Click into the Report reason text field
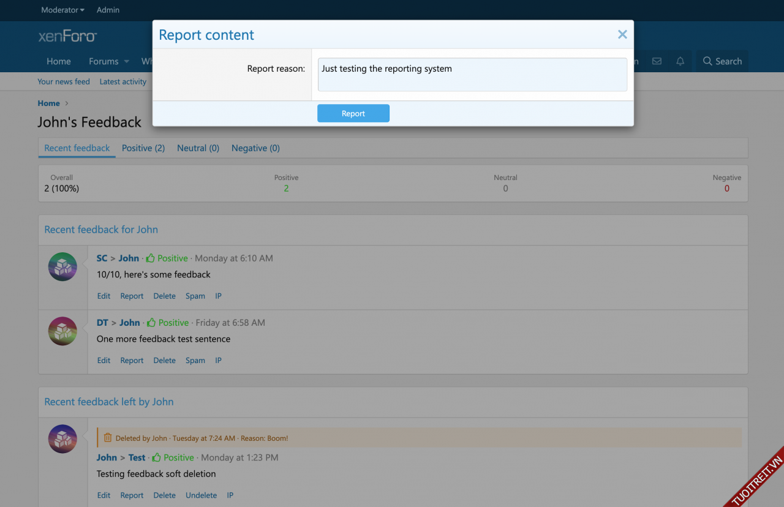The width and height of the screenshot is (784, 507). (x=472, y=75)
